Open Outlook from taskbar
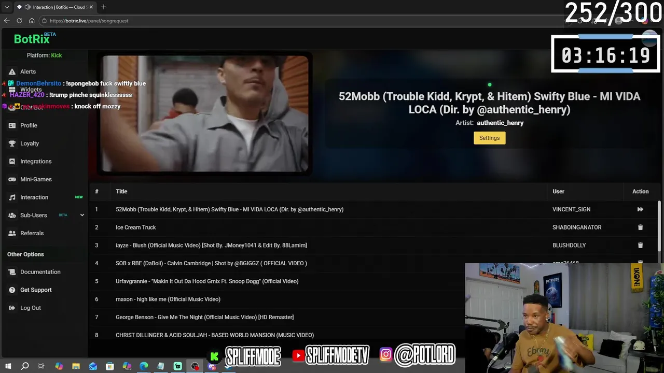 point(93,366)
